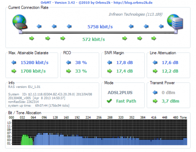The image size is (196, 152).
Task: Click the Infineon Technologies (113.189) label
Action: [x=136, y=14]
